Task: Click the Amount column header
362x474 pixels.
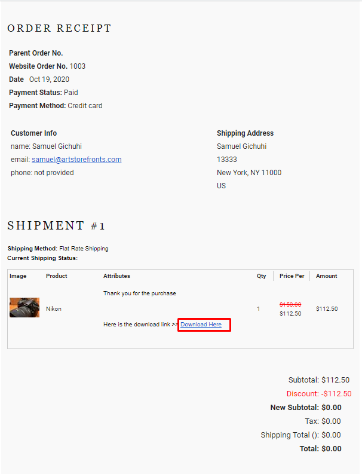Action: point(326,276)
